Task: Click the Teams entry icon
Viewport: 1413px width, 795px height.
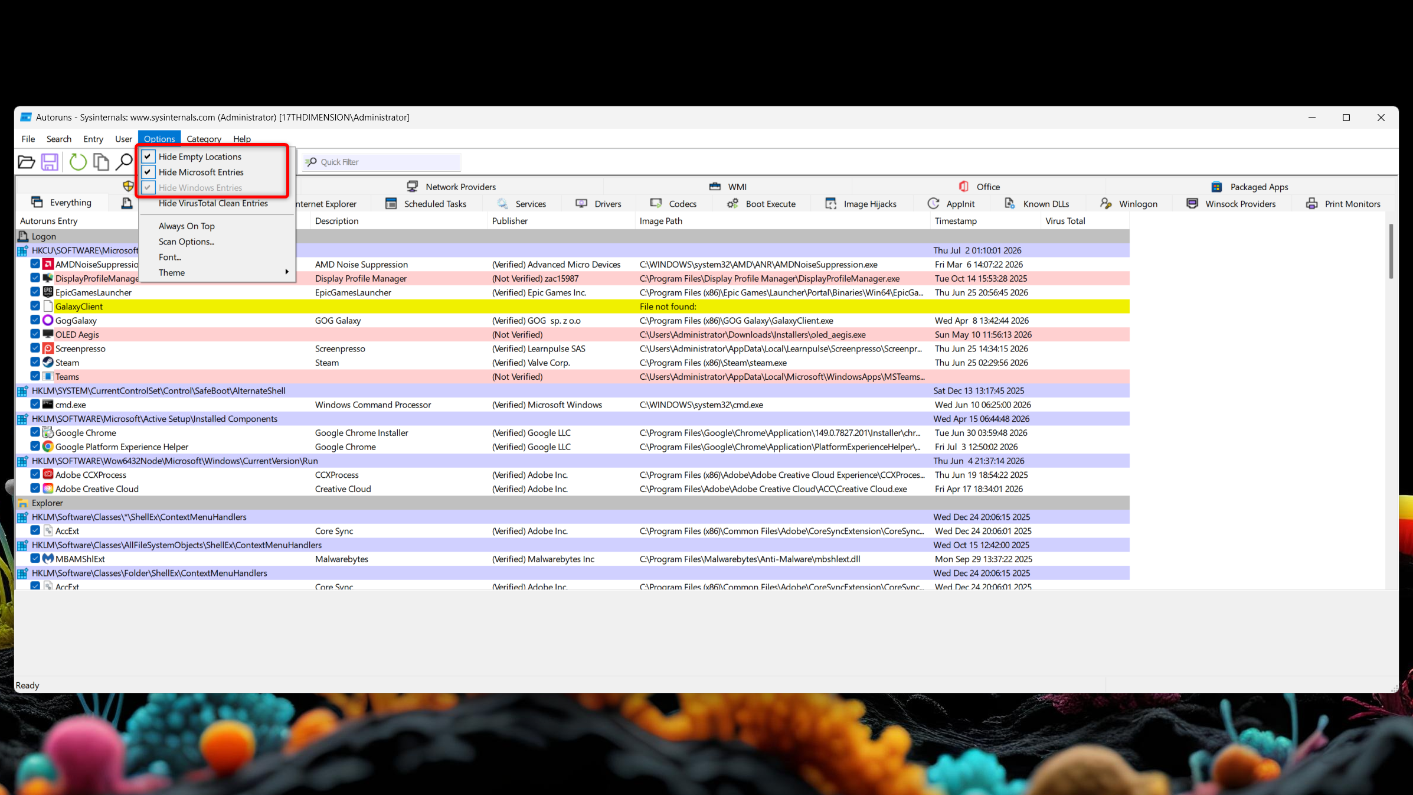Action: (x=48, y=376)
